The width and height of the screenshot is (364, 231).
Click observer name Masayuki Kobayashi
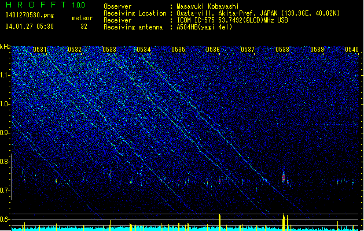208,6
